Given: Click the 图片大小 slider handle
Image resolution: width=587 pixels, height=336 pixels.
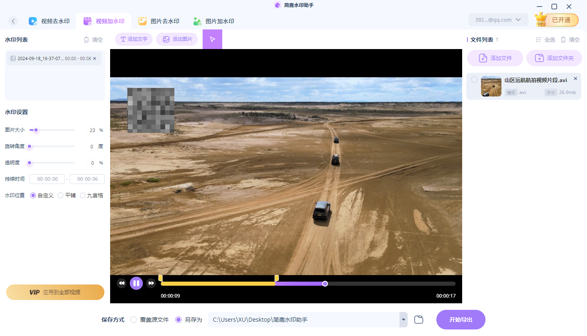Looking at the screenshot, I should [x=36, y=130].
